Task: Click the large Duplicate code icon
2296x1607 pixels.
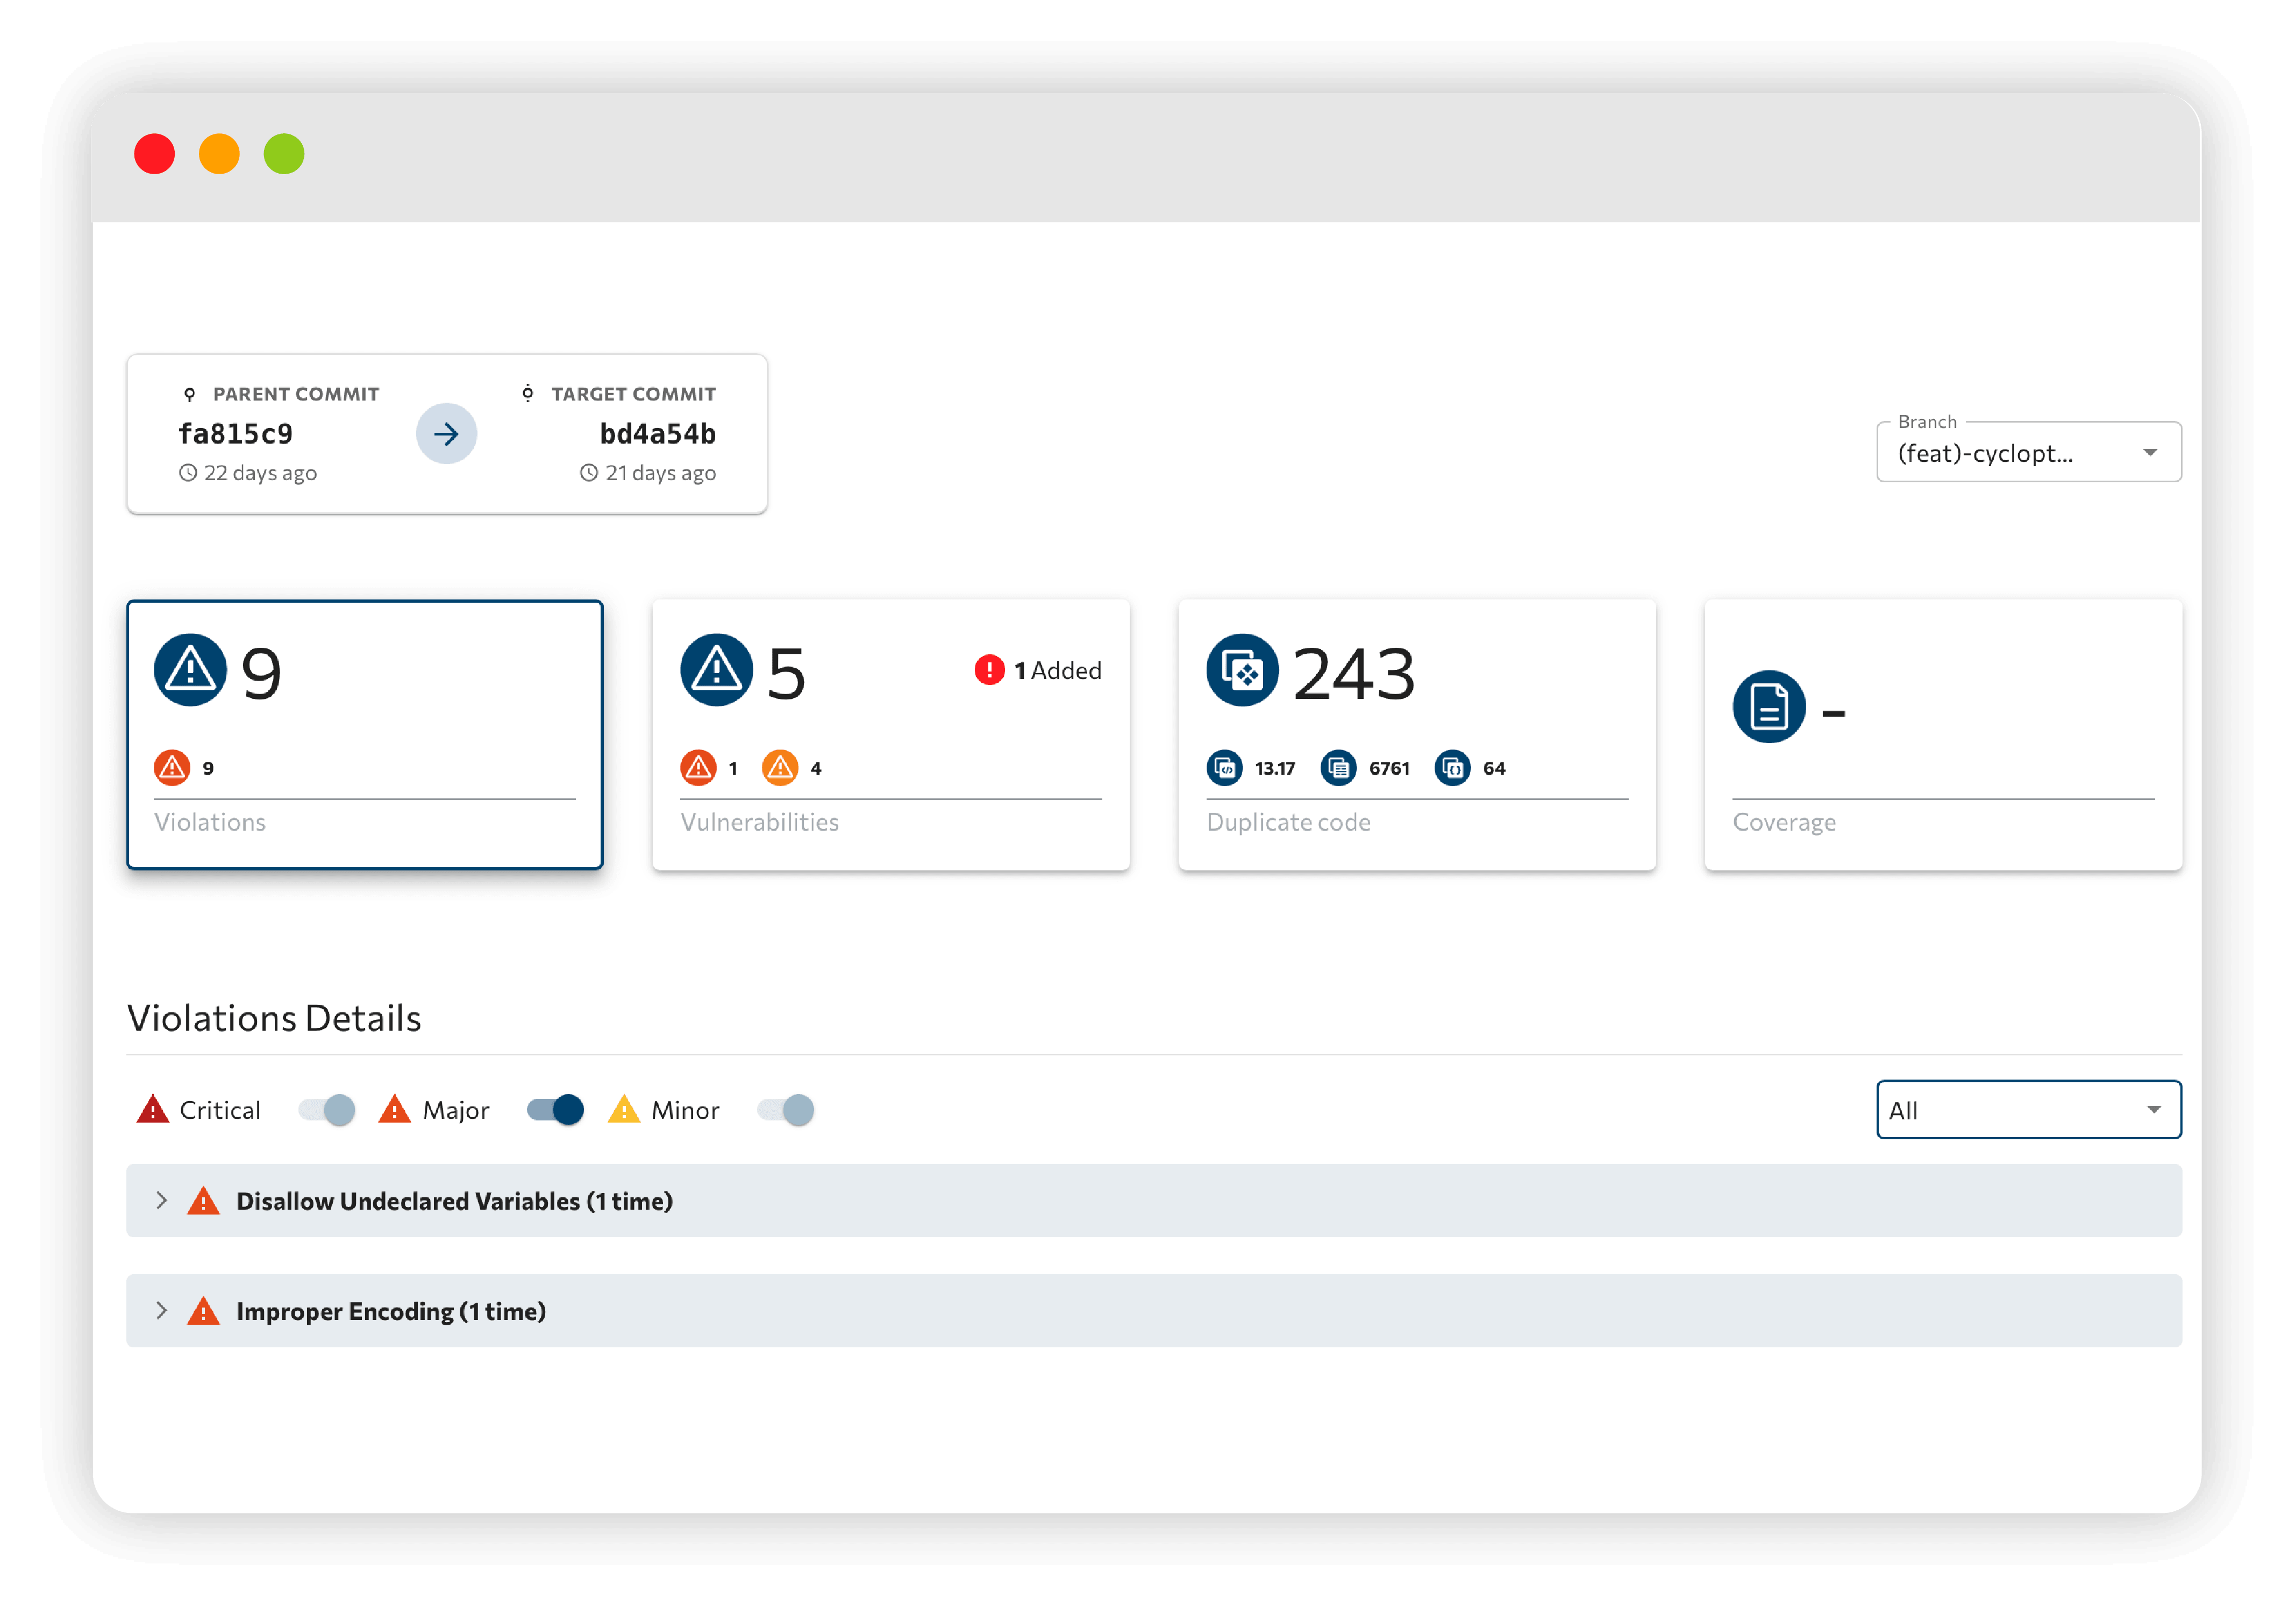Action: pos(1242,670)
